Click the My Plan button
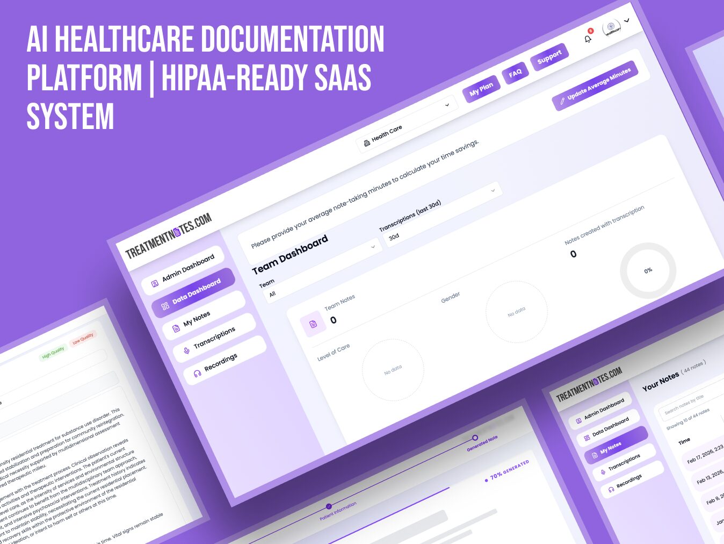Image resolution: width=724 pixels, height=544 pixels. click(481, 89)
